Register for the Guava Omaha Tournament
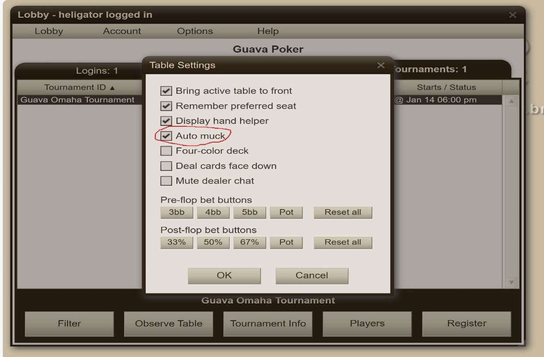This screenshot has width=544, height=357. (467, 323)
